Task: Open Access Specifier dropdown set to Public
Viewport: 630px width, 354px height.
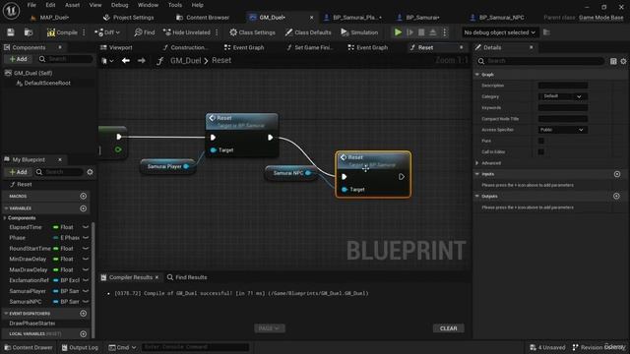Action: (x=562, y=130)
